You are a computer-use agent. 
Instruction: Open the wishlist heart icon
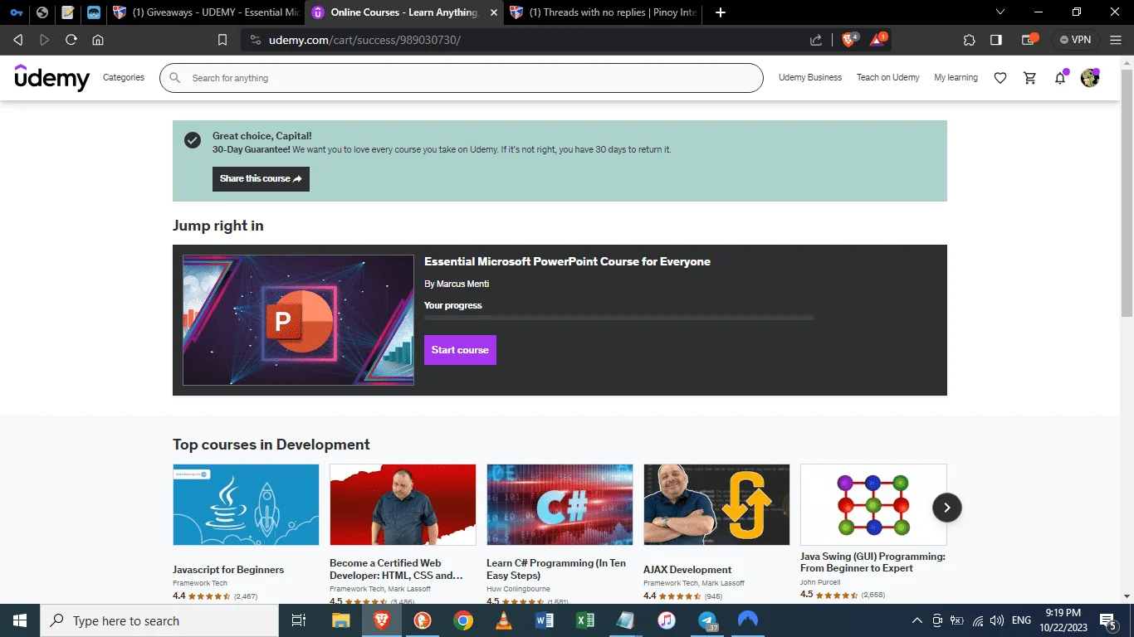tap(1000, 78)
